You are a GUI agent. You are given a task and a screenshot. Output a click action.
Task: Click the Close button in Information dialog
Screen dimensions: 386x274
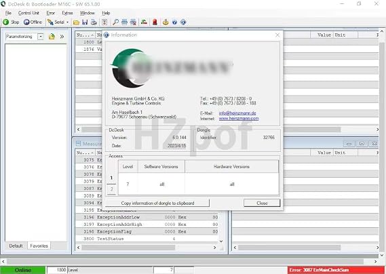point(262,203)
